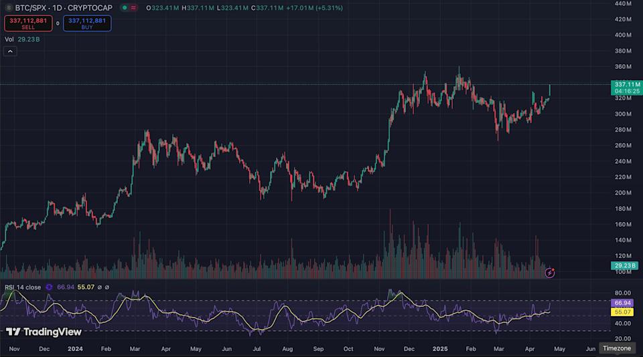
Task: Select the RSI 14 close legend label
Action: (23, 287)
